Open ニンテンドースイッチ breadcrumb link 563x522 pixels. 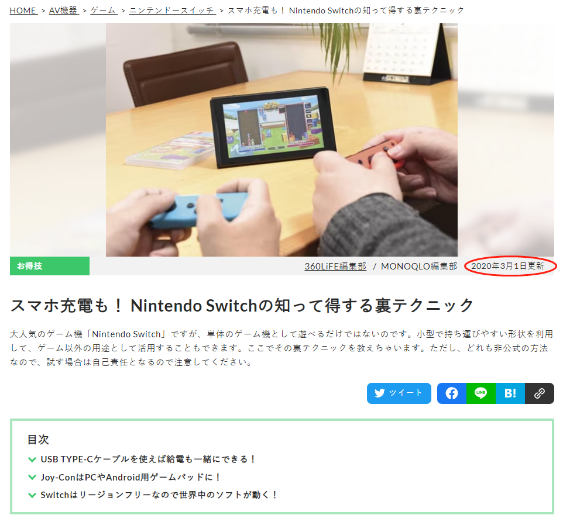click(172, 11)
